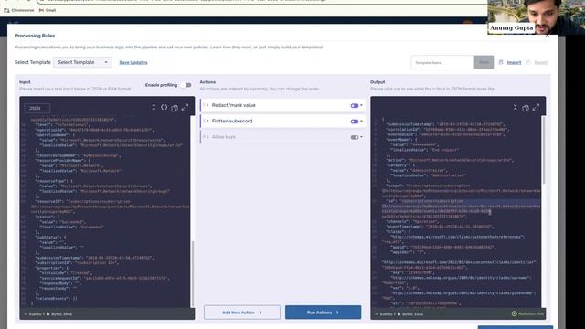Click the Reduction indicator icon in Output footer

[514, 313]
